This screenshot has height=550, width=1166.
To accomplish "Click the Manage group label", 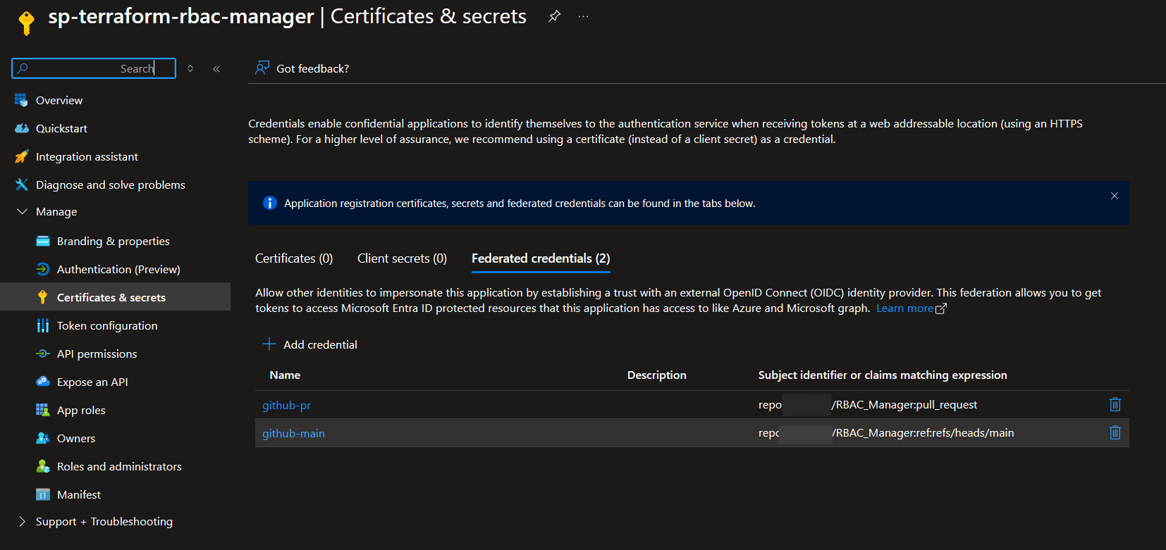I will point(56,211).
